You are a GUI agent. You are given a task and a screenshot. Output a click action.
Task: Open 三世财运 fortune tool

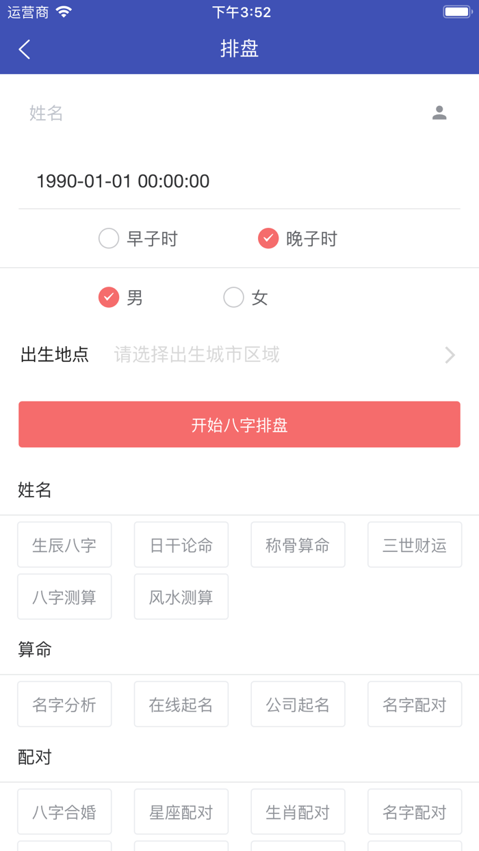[414, 545]
